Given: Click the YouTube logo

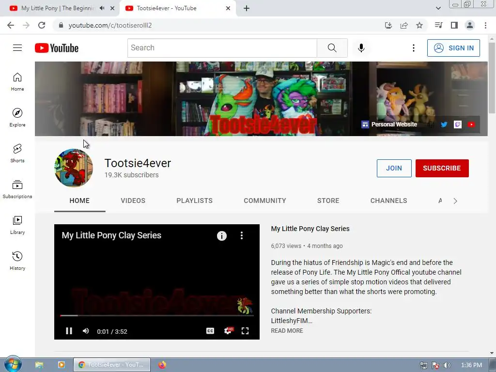Looking at the screenshot, I should 57,48.
